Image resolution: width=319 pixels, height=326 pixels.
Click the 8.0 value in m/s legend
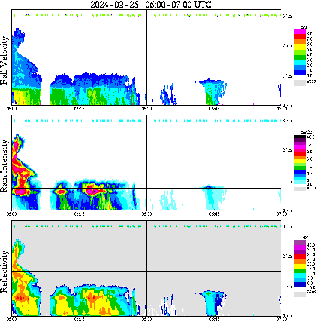[x=310, y=34]
